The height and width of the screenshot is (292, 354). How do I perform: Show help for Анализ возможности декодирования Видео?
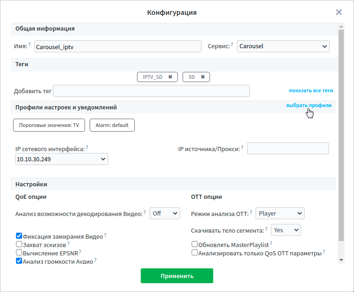pos(145,212)
